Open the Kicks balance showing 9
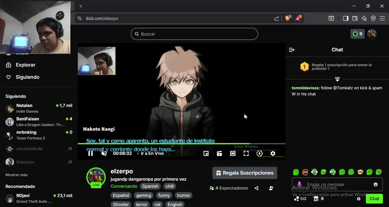Image resolution: width=389 pixels, height=207 pixels. point(357,34)
